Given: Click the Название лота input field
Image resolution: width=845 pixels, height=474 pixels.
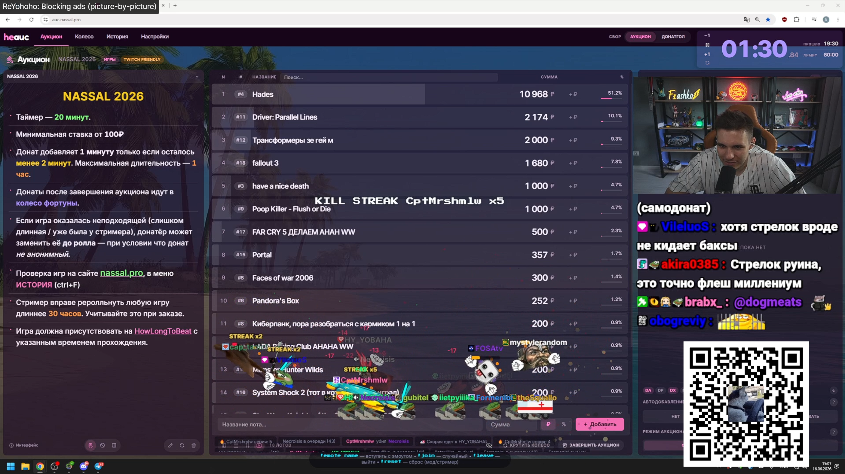Looking at the screenshot, I should pyautogui.click(x=350, y=424).
